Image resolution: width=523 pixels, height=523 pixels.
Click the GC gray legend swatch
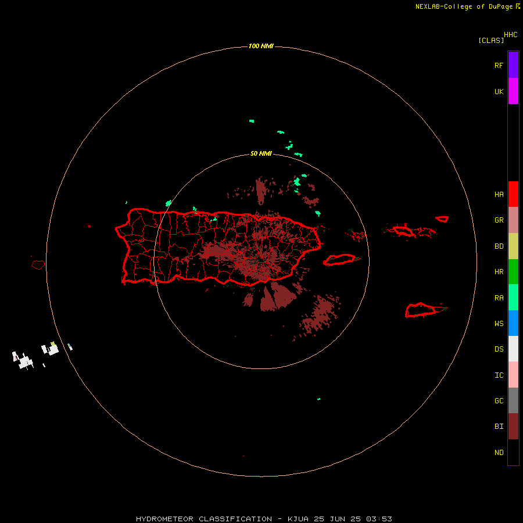[x=513, y=400]
